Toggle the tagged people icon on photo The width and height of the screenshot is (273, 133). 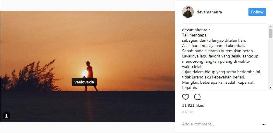[6, 116]
